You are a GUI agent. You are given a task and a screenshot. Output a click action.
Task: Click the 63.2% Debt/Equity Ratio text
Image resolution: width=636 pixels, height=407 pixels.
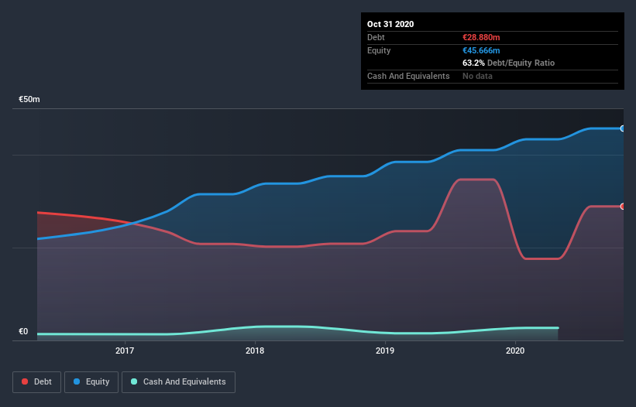coord(508,63)
